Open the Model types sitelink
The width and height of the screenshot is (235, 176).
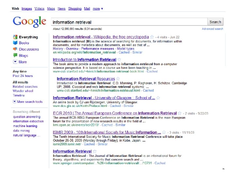coord(126,49)
